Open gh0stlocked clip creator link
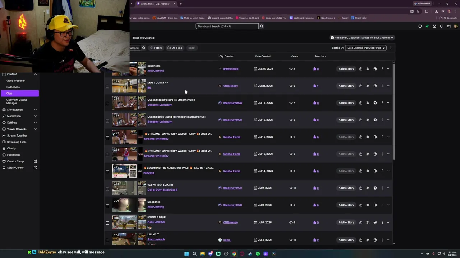The image size is (460, 258). click(230, 69)
